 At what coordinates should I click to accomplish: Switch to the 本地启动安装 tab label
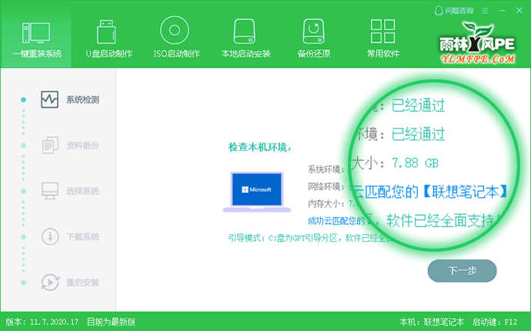click(x=245, y=54)
